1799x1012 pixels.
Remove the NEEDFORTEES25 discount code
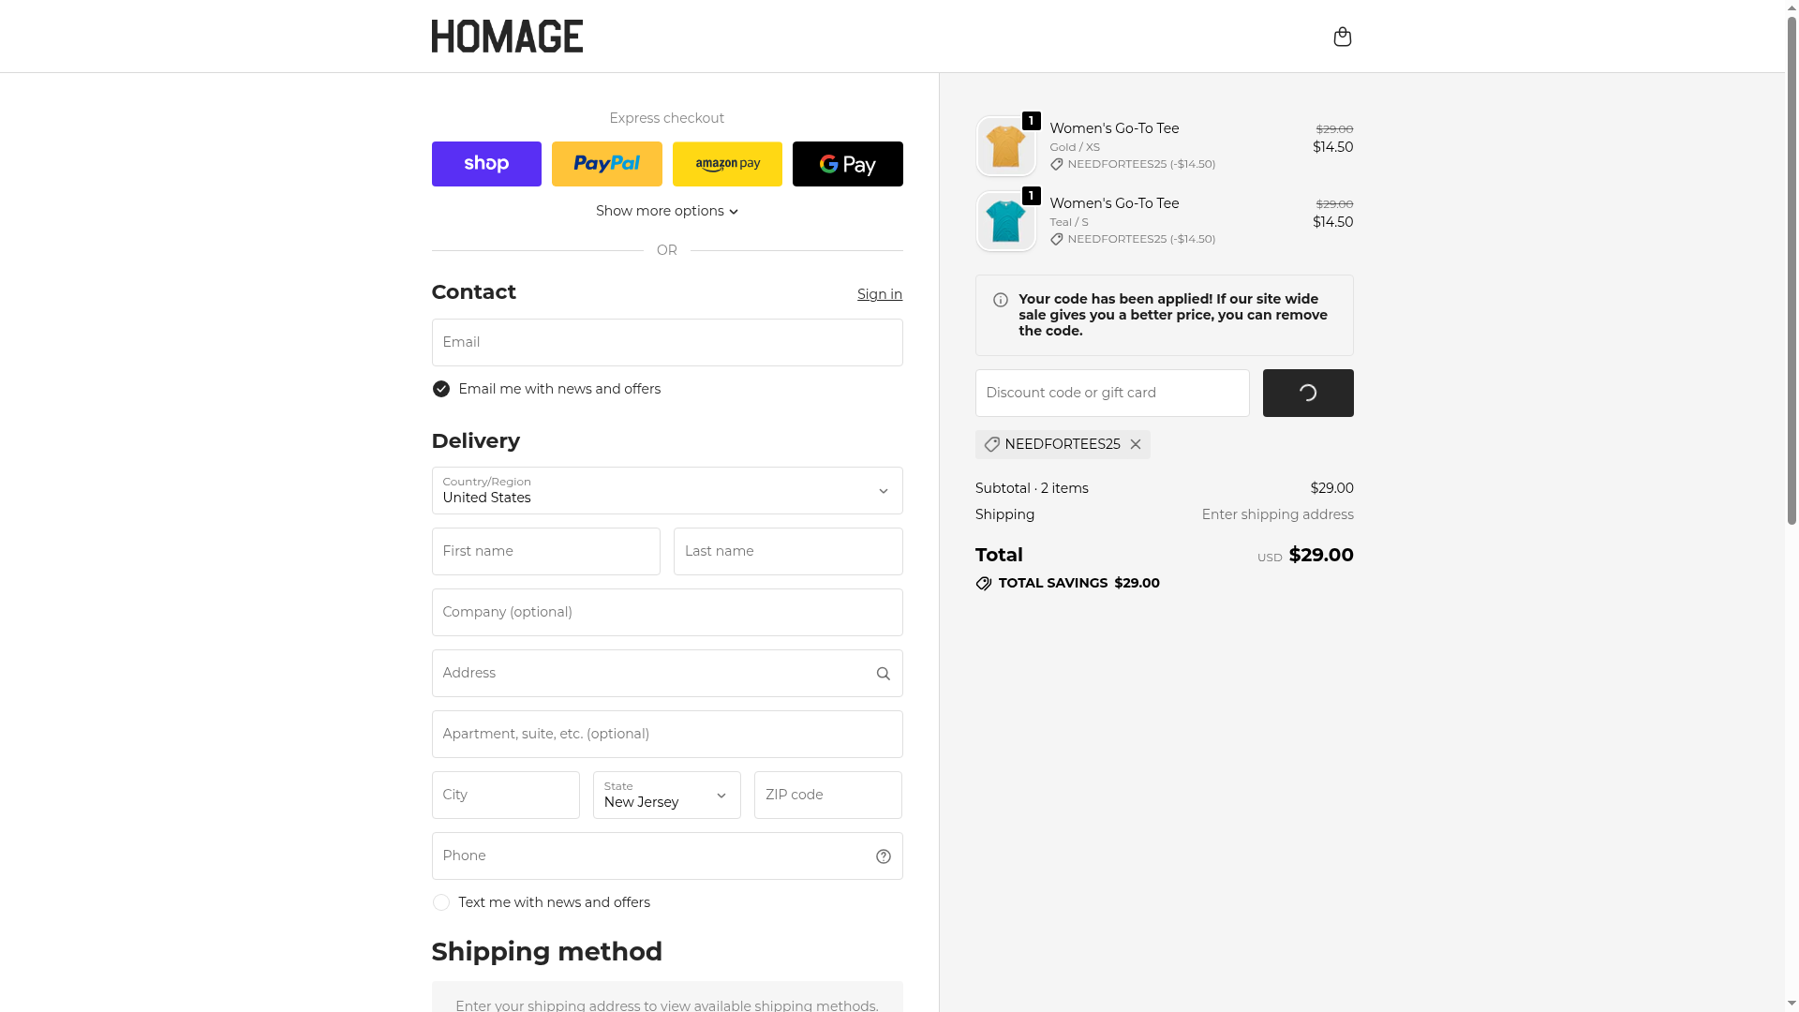point(1136,444)
